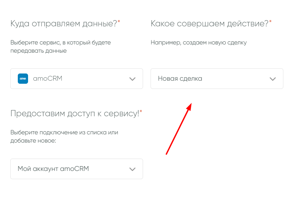Click the chevron arrow beside Новая сделка
Image resolution: width=296 pixels, height=201 pixels.
pos(273,79)
